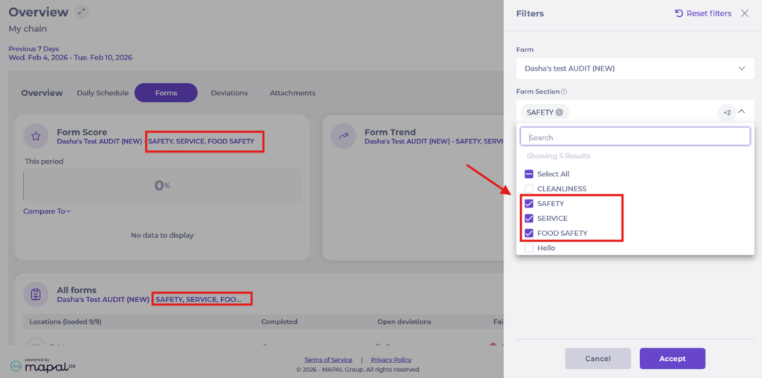The width and height of the screenshot is (762, 378).
Task: Click the Form Score star icon
Action: [x=36, y=136]
